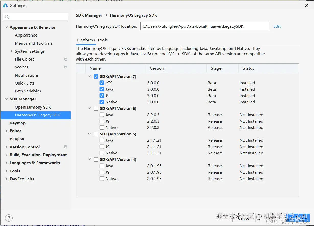Select OpenHarmony SDK in sidebar
The height and width of the screenshot is (226, 314).
pyautogui.click(x=33, y=107)
